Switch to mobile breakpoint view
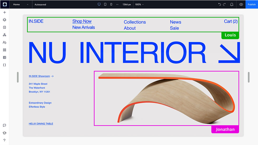The image size is (258, 145). [111, 4]
